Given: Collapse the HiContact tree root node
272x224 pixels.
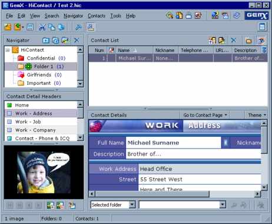Looking at the screenshot, I should (8, 50).
